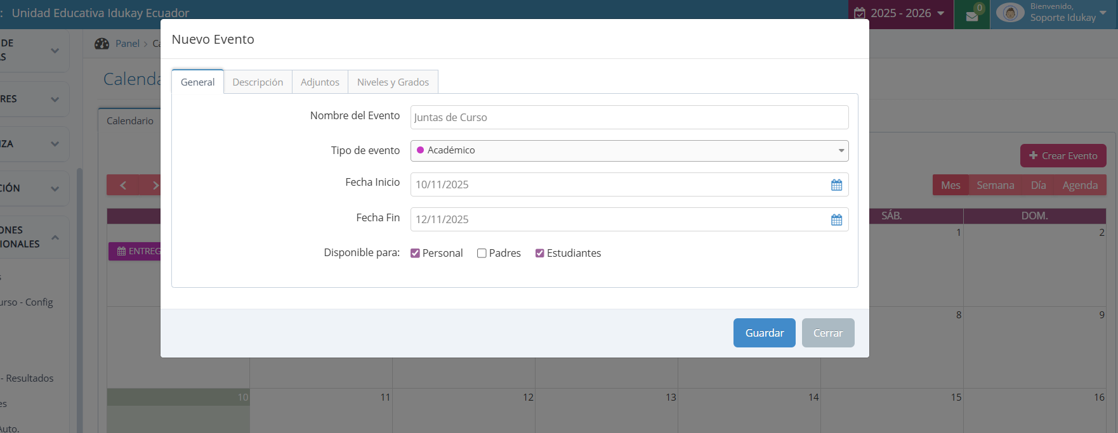Switch calendar to Mes view
This screenshot has height=433, width=1118.
point(950,185)
